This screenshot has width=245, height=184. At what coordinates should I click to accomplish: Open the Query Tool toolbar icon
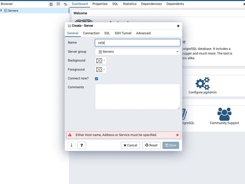click(x=51, y=4)
